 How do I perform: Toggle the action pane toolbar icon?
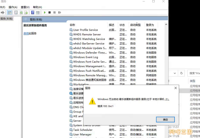[x=38, y=12]
